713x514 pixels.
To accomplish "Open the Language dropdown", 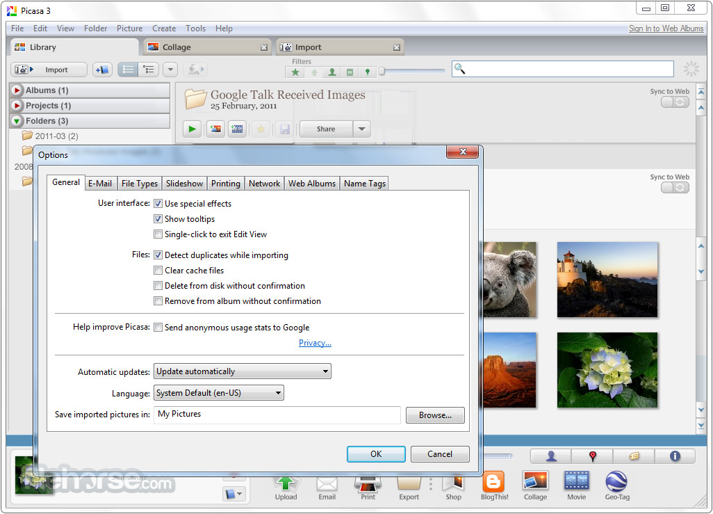I will (x=219, y=392).
